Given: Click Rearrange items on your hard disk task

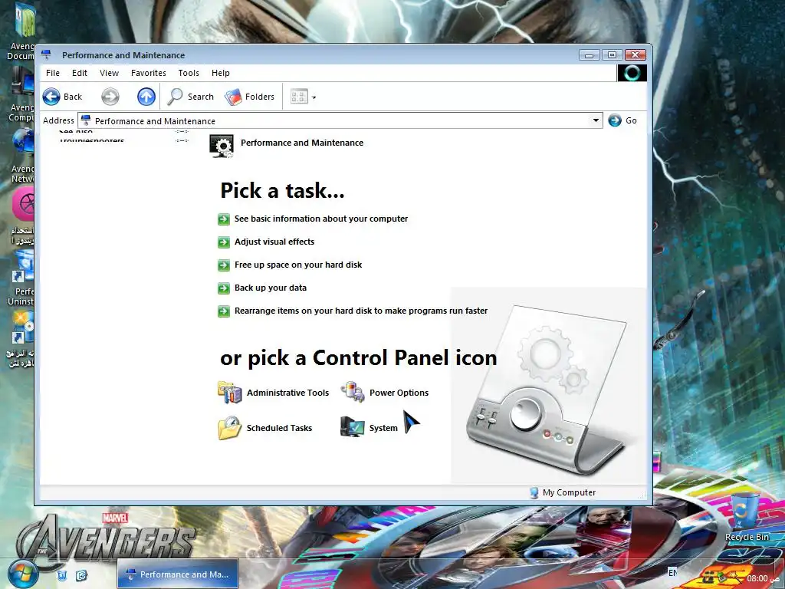Looking at the screenshot, I should (361, 311).
